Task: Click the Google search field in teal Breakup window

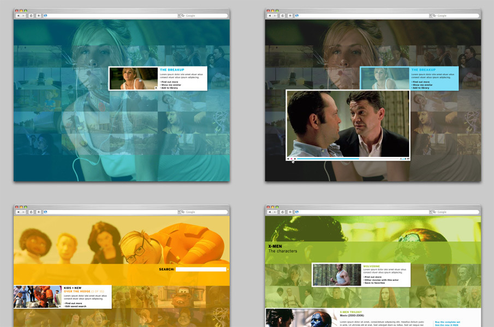Action: pos(204,15)
